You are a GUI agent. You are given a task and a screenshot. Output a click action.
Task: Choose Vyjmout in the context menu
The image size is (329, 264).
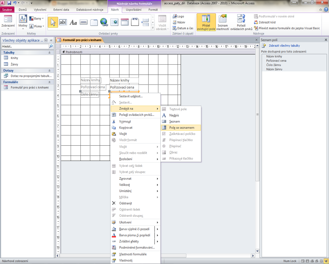click(135, 121)
